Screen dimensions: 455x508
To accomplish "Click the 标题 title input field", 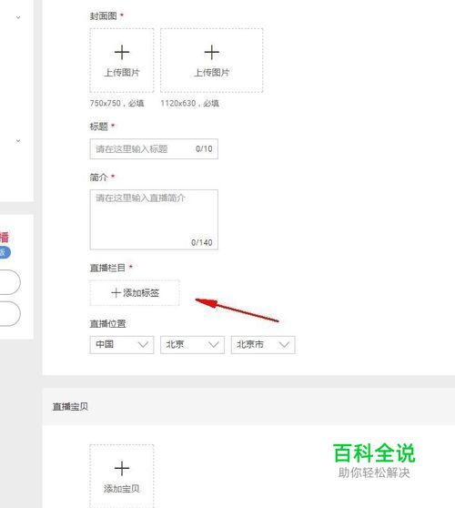I will (154, 149).
